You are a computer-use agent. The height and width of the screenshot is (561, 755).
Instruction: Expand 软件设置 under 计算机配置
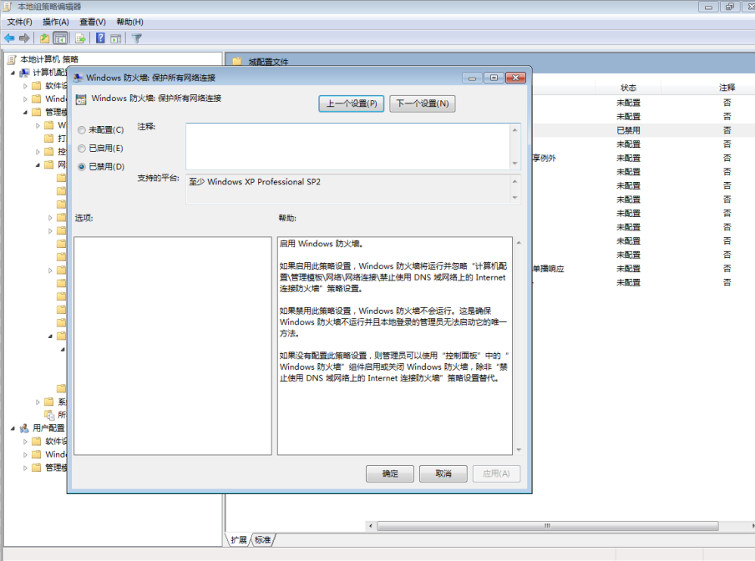[25, 86]
